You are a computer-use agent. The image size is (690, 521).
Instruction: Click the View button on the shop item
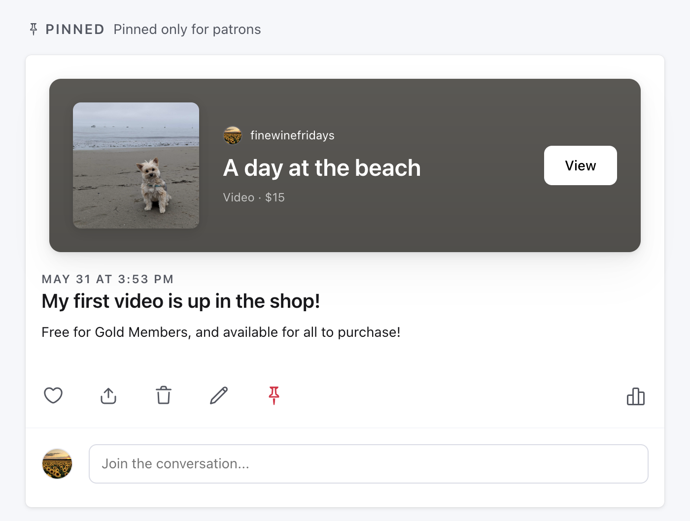click(x=580, y=165)
